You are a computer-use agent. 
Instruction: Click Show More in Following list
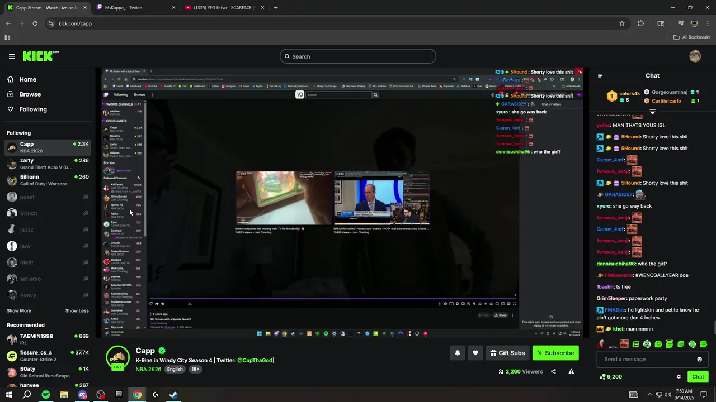pos(19,311)
